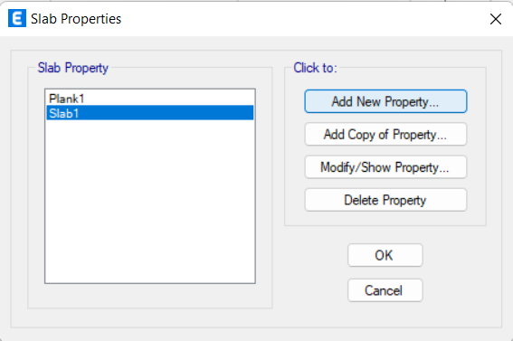Click the Cancel button
The image size is (513, 341).
tap(385, 290)
